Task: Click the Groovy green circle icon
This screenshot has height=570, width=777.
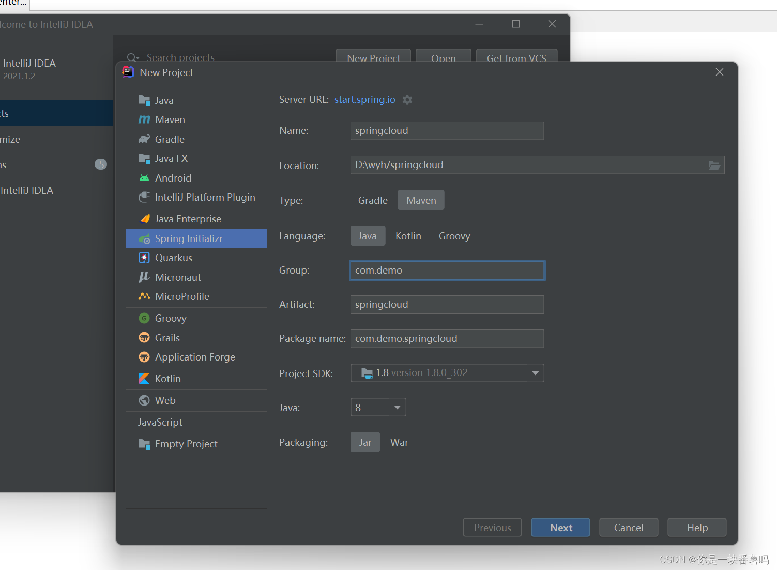Action: [x=144, y=318]
